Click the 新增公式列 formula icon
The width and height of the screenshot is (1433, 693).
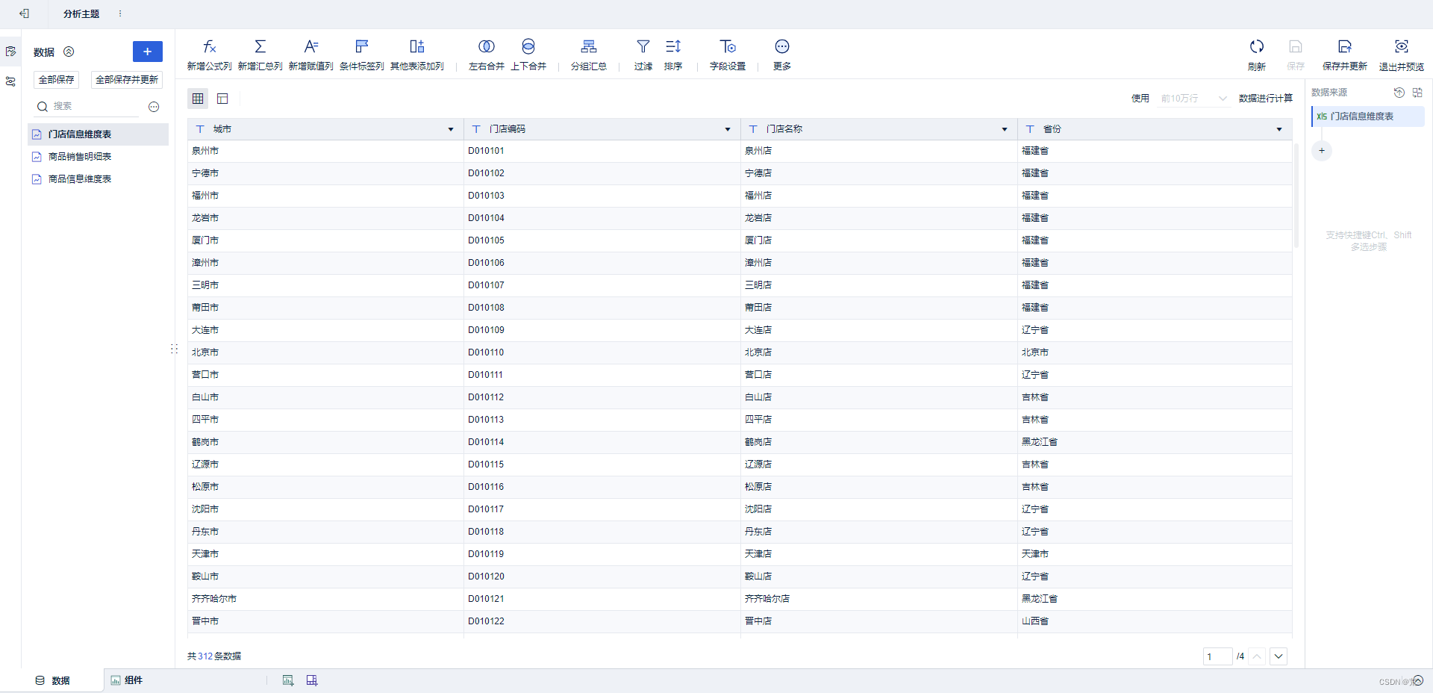click(x=210, y=46)
